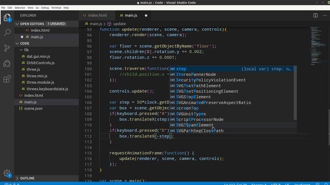Open threex.keyboardstate.js file

[46, 89]
